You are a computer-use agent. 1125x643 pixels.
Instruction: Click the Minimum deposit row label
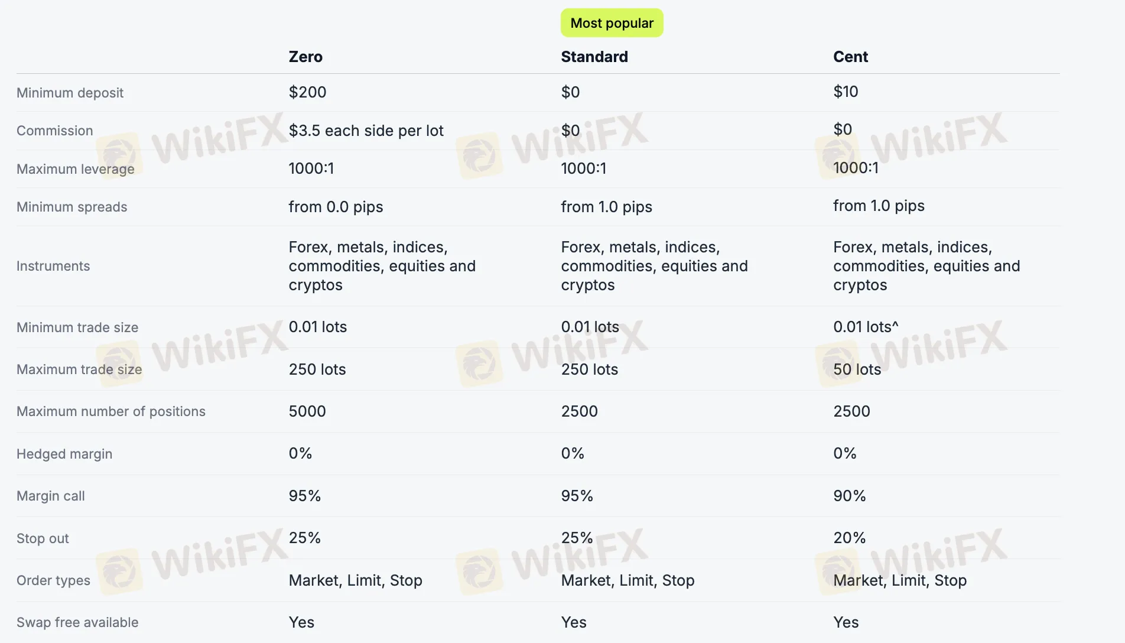pyautogui.click(x=70, y=93)
